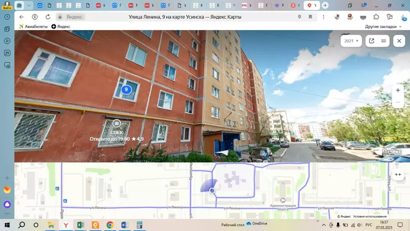Open the CDEK business marker

117,123
